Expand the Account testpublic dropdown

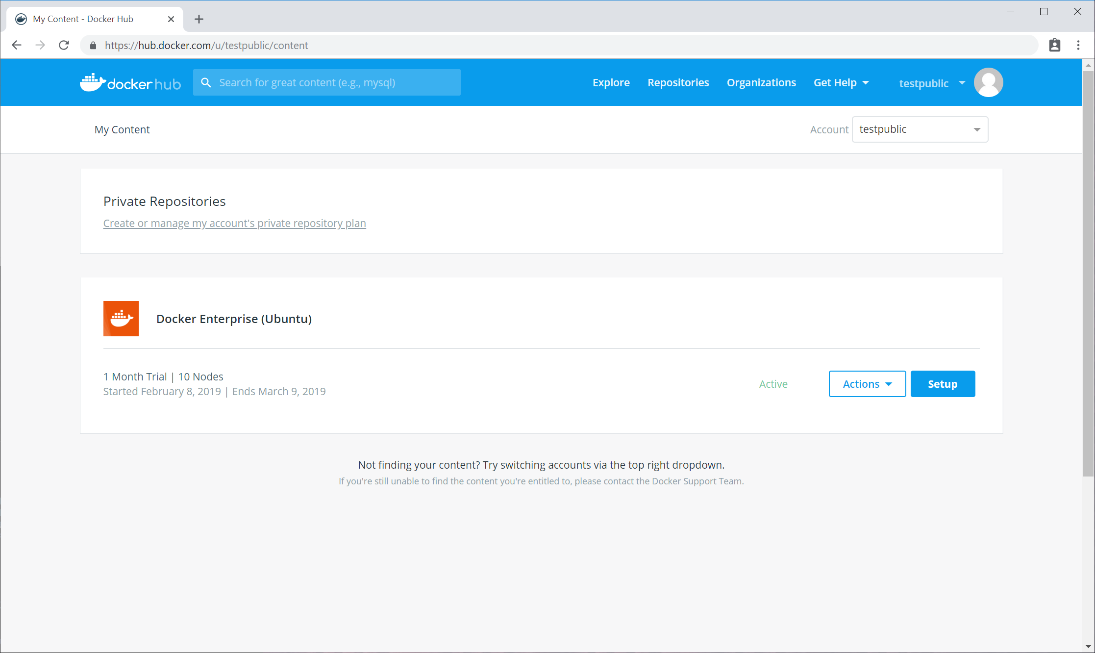[x=920, y=129]
